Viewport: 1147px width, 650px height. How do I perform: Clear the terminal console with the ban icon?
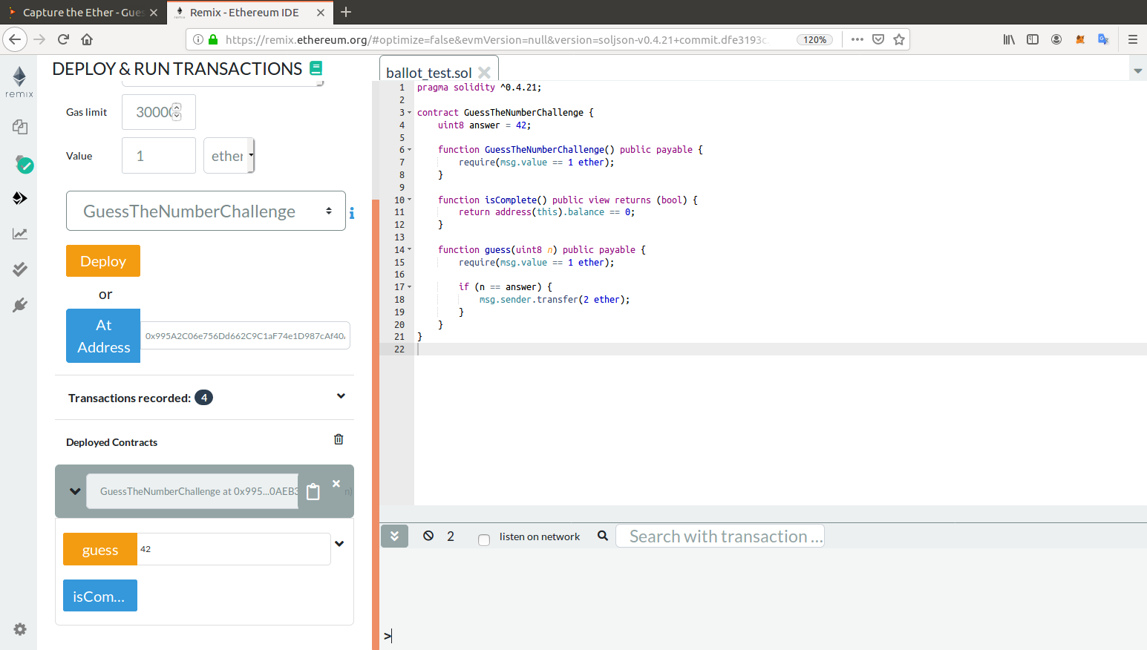[x=428, y=536]
